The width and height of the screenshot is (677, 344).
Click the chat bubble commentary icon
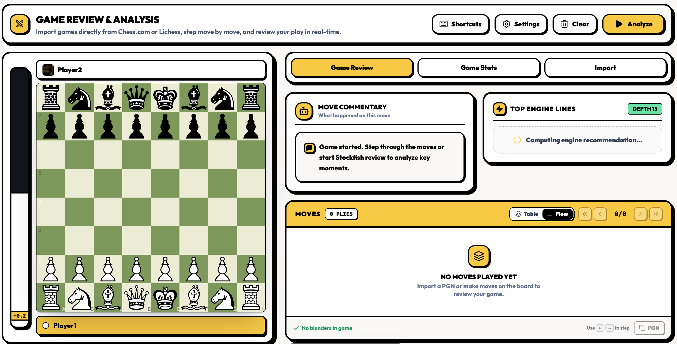point(309,148)
